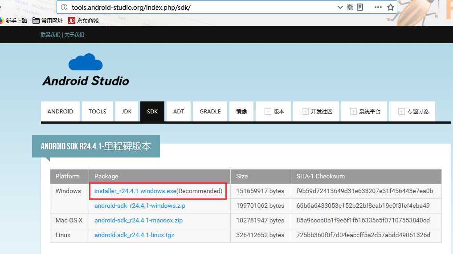Open the JDK tab
The image size is (453, 254).
[127, 111]
